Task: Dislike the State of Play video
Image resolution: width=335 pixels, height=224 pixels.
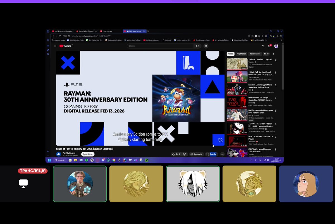Action: tap(184, 154)
